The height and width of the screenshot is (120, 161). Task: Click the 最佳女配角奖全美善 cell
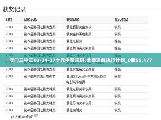coord(80,69)
